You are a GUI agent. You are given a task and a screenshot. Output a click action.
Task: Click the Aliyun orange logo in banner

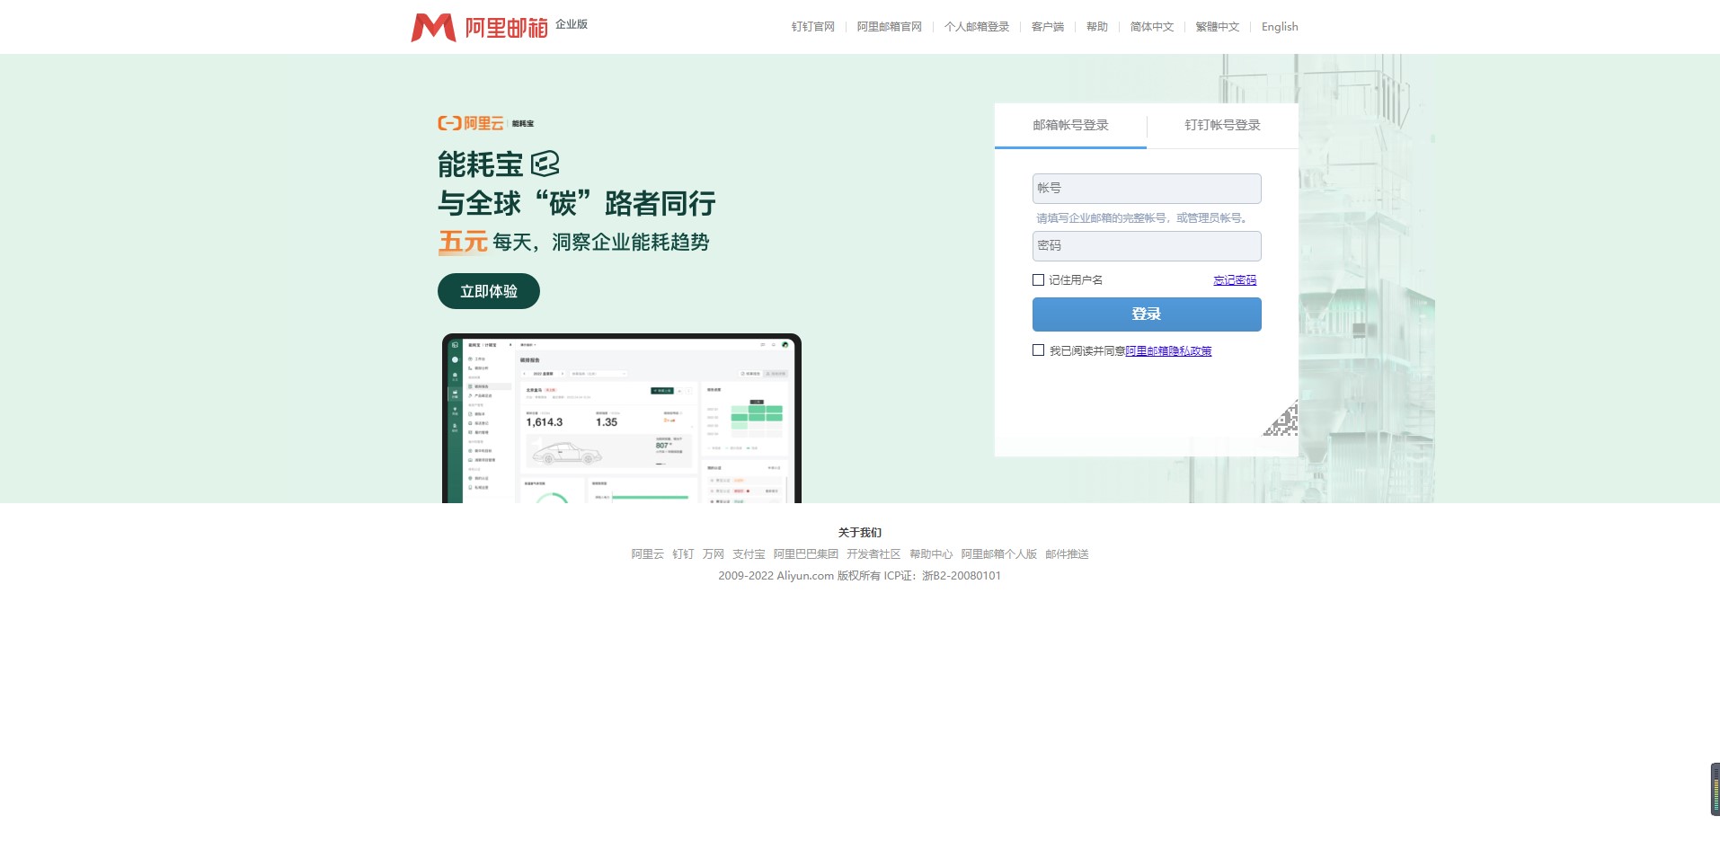point(471,123)
